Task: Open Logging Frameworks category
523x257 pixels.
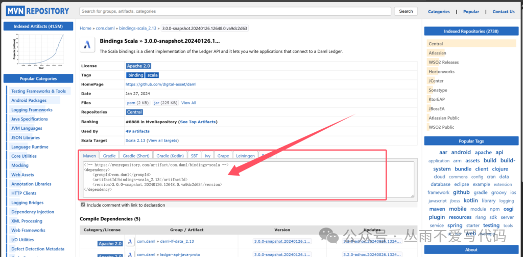Action: click(x=32, y=110)
